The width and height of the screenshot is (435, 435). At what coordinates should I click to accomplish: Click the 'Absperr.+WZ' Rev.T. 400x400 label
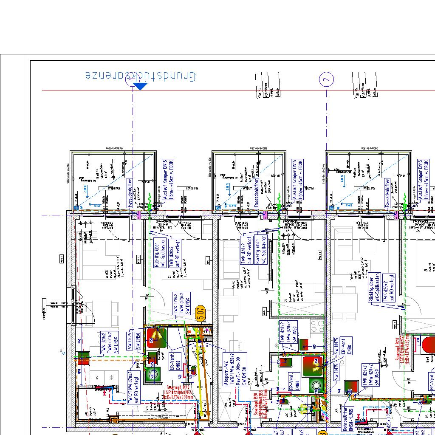point(234,369)
